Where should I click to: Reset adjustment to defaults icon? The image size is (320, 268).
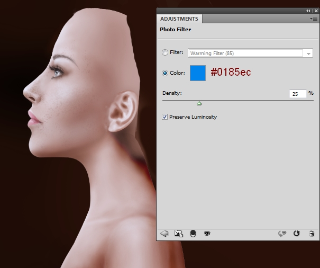click(x=297, y=233)
